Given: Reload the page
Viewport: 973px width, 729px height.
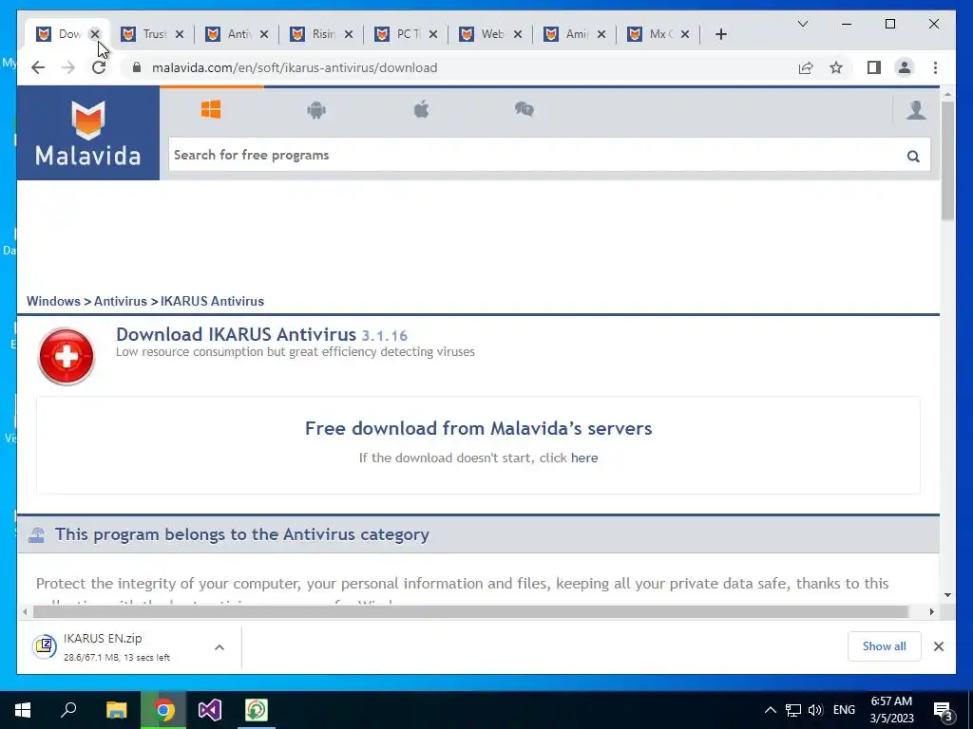Looking at the screenshot, I should click(x=99, y=67).
